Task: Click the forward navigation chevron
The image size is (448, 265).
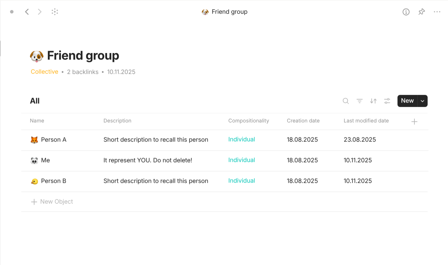Action: (40, 12)
